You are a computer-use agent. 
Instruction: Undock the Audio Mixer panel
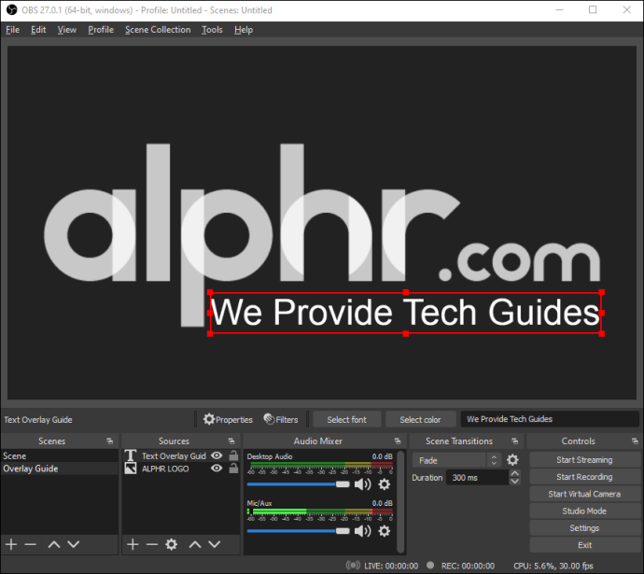pyautogui.click(x=398, y=441)
